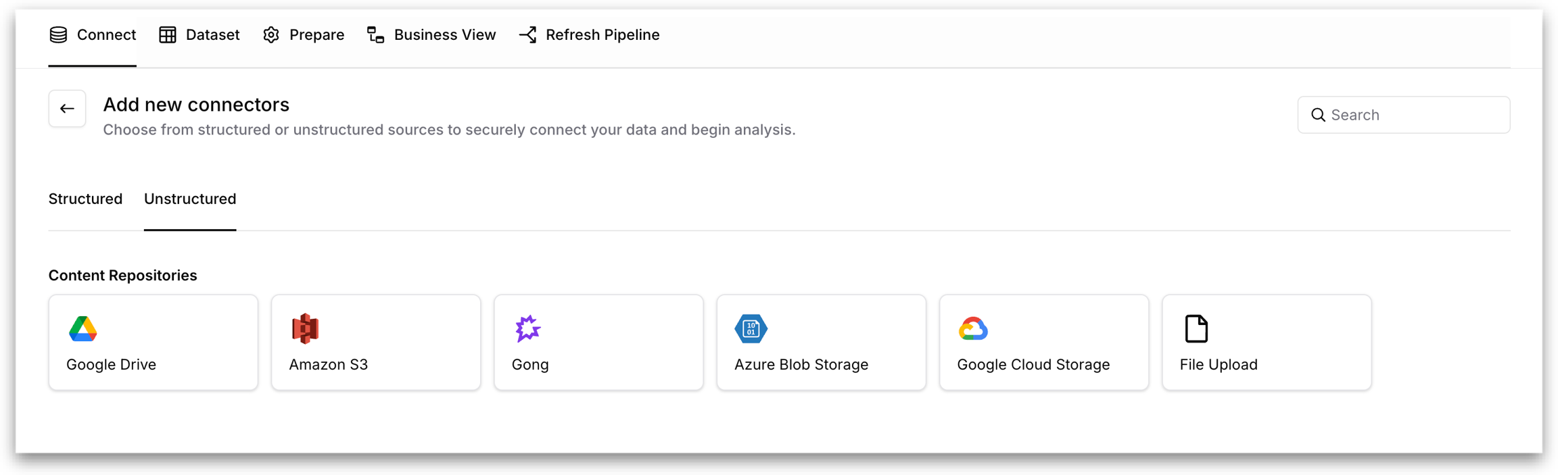This screenshot has width=1558, height=475.
Task: Go to Business View label
Action: coord(444,35)
